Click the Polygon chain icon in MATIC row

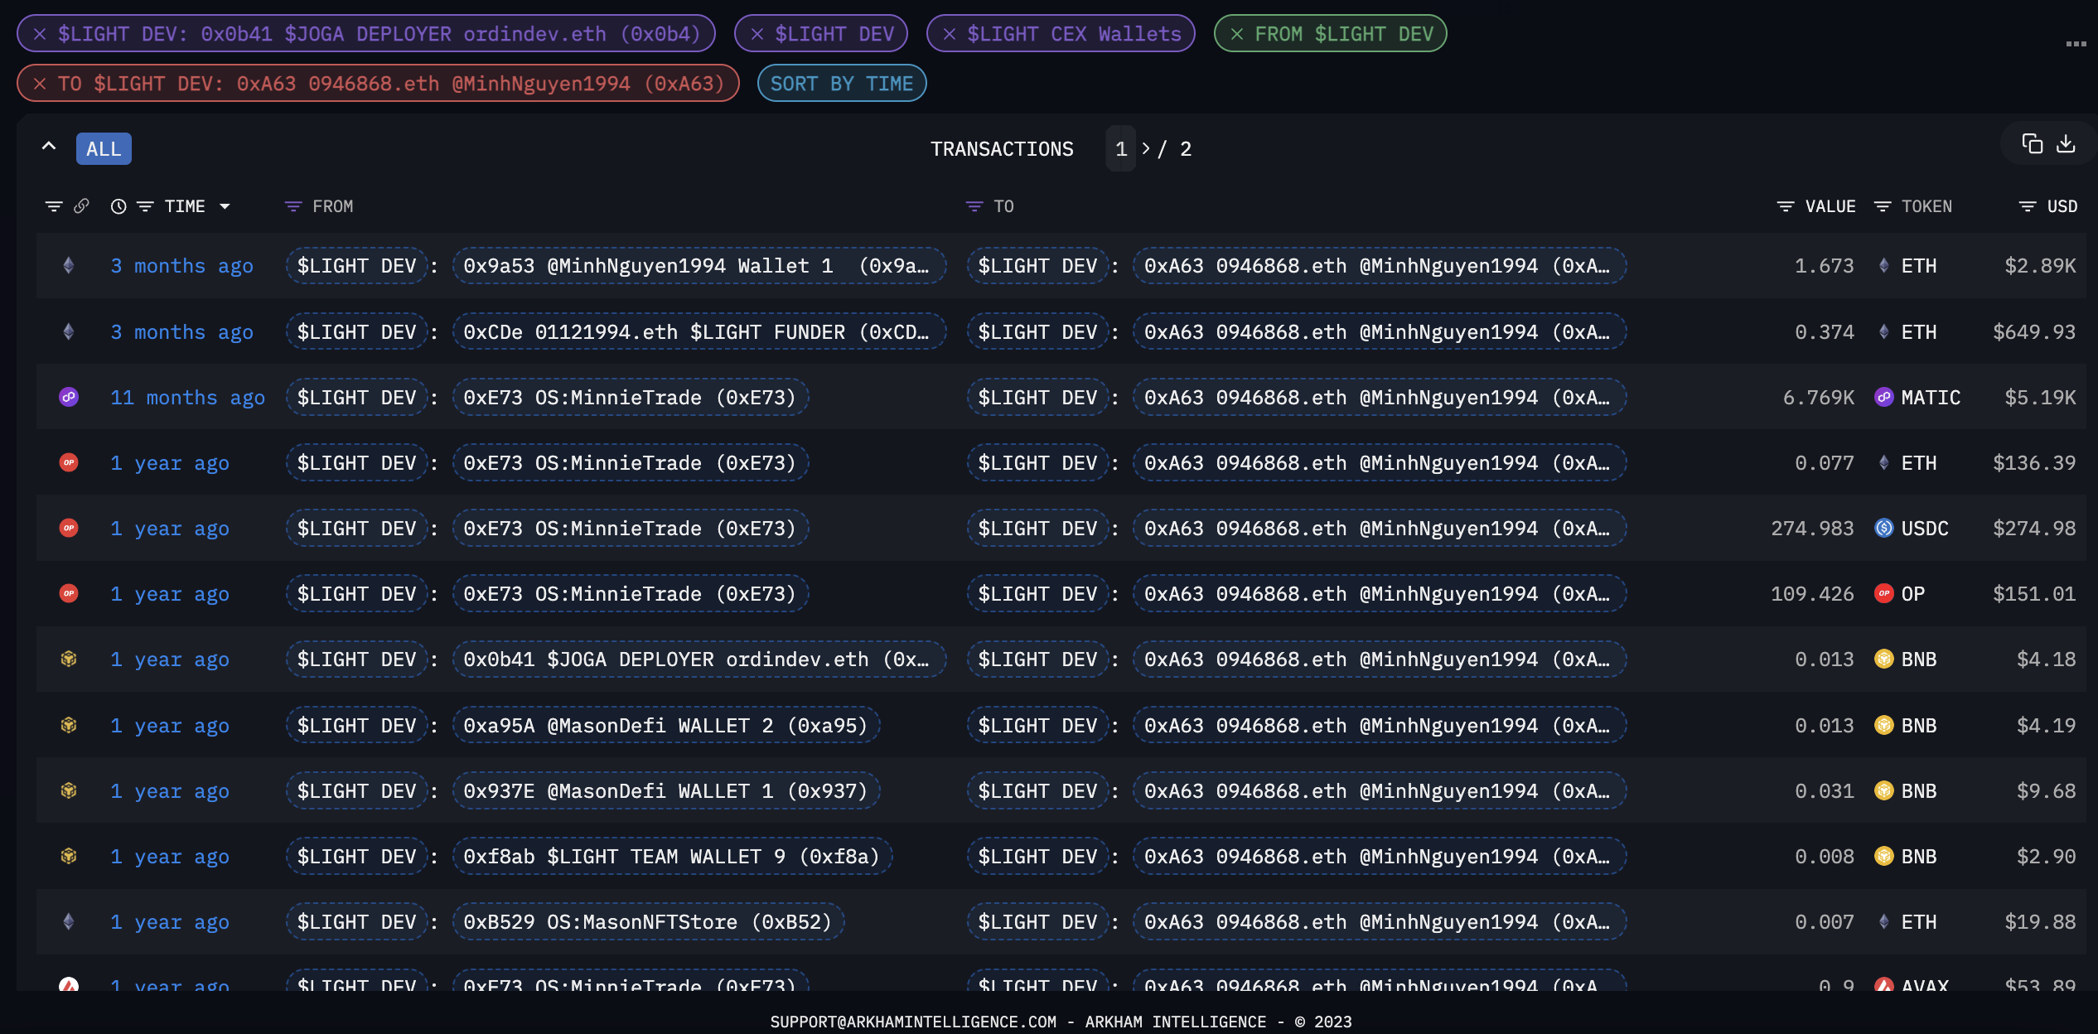[69, 398]
